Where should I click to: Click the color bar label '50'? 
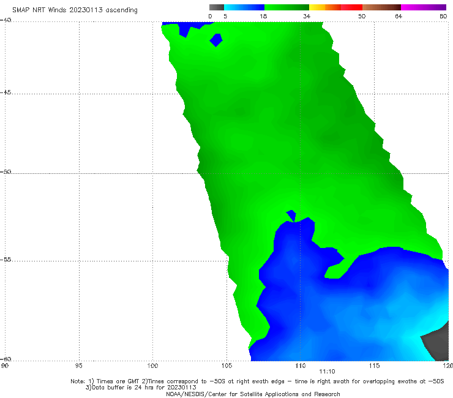click(362, 17)
